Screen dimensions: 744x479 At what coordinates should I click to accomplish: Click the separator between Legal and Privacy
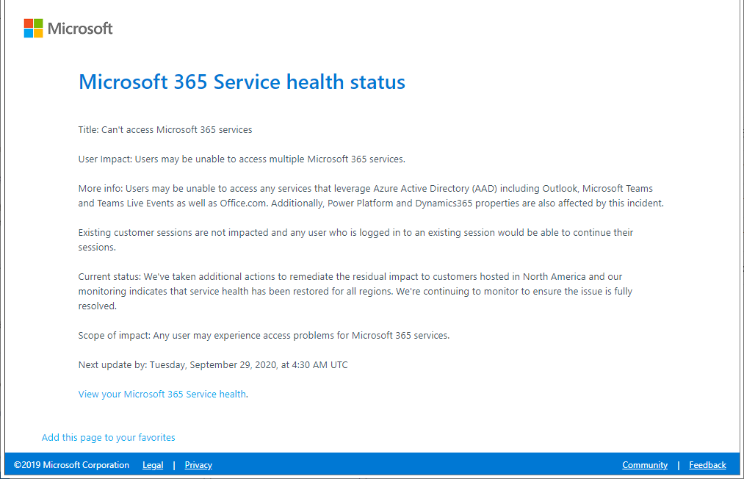click(174, 464)
